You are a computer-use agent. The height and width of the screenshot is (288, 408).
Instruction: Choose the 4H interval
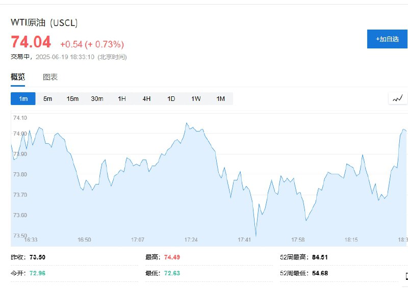point(146,98)
